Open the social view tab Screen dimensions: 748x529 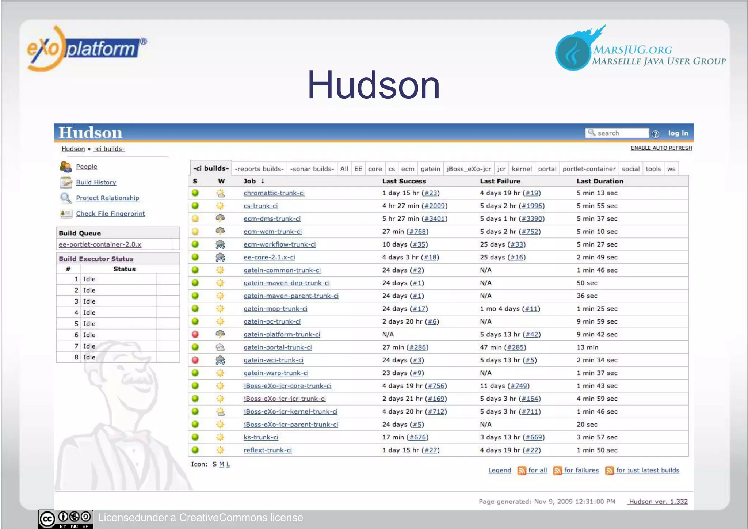(631, 169)
